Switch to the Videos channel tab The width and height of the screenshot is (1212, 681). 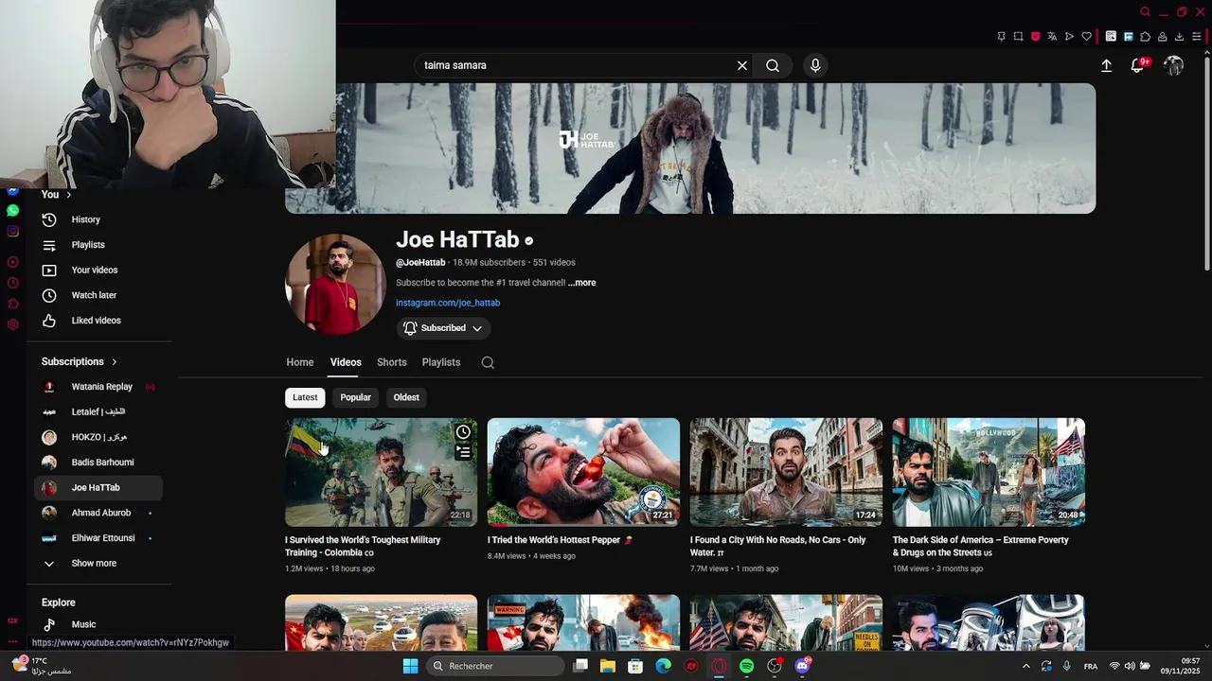coord(346,362)
